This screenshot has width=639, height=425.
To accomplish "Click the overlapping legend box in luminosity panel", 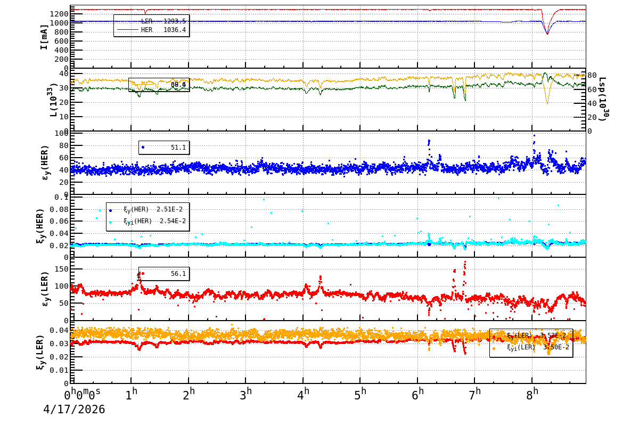I will tap(159, 85).
